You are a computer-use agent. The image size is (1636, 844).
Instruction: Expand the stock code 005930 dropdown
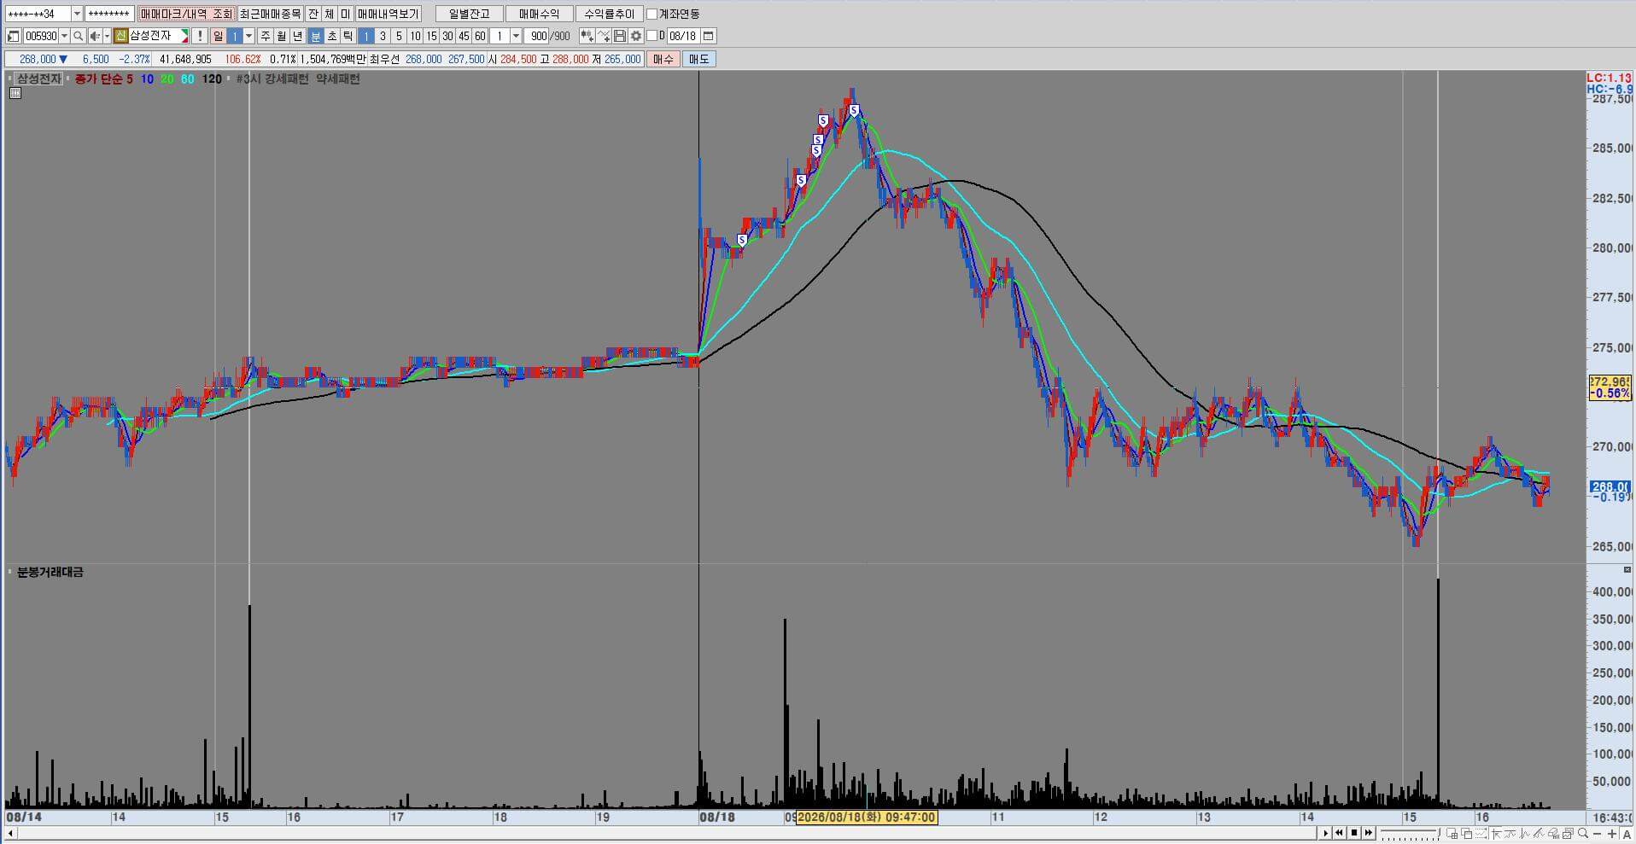tap(64, 36)
